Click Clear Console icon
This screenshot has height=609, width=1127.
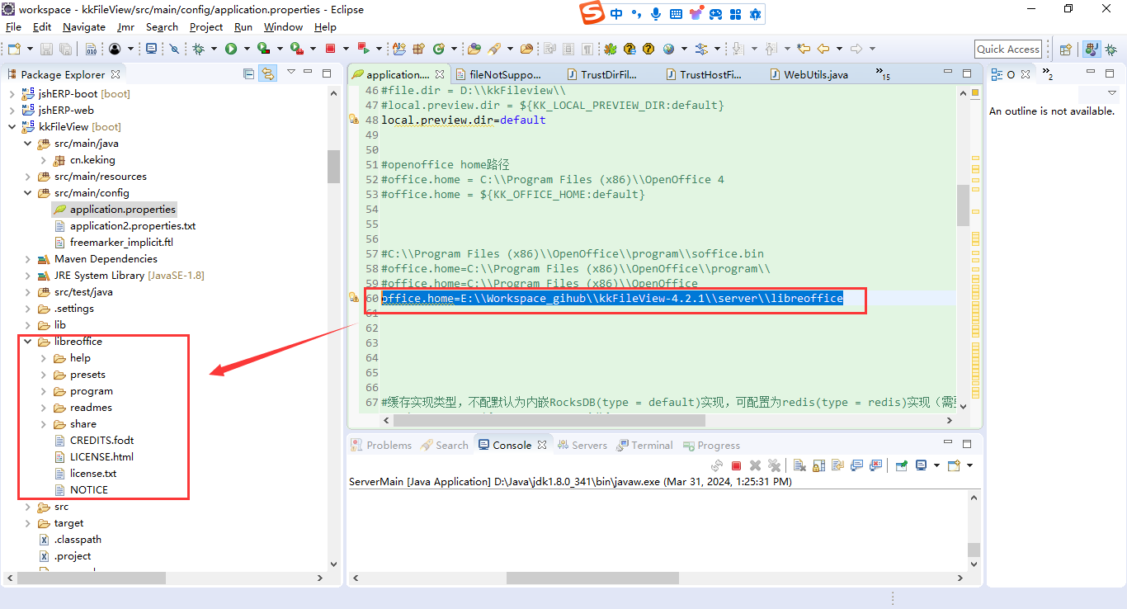[x=799, y=465]
